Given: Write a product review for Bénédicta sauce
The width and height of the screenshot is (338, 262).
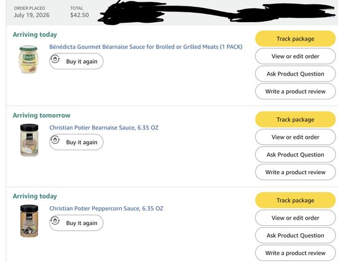Looking at the screenshot, I should click(296, 91).
